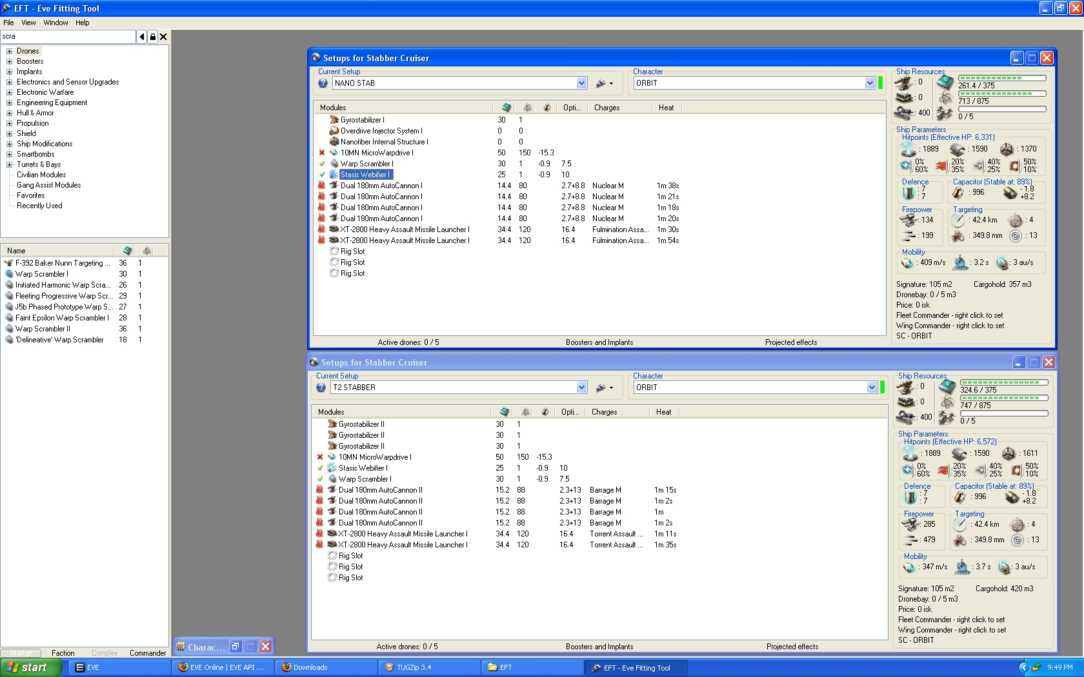Viewport: 1084px width, 677px height.
Task: Open the T2 STABBER setup dropdown
Action: pyautogui.click(x=581, y=388)
